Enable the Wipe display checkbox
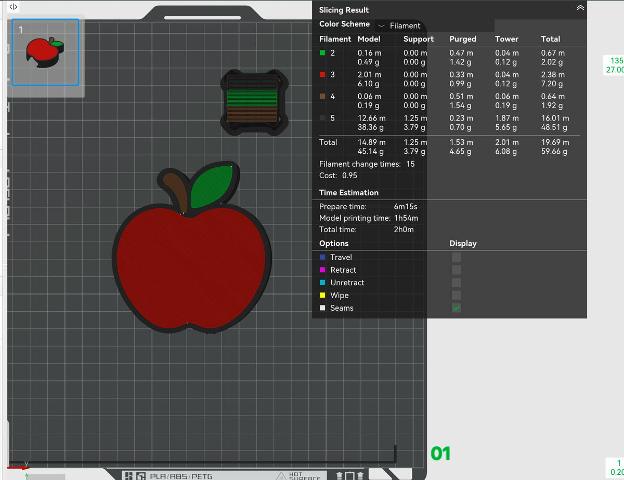624x480 pixels. [456, 296]
